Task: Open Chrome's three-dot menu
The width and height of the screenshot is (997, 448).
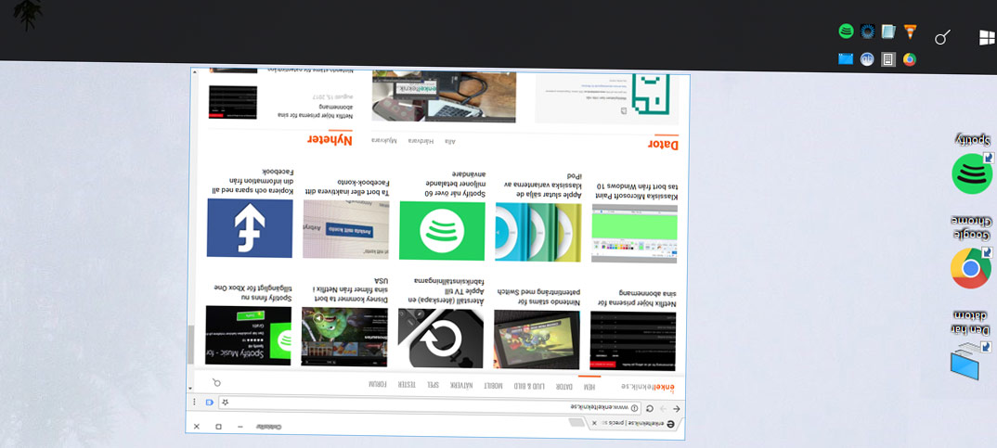Action: pos(196,403)
